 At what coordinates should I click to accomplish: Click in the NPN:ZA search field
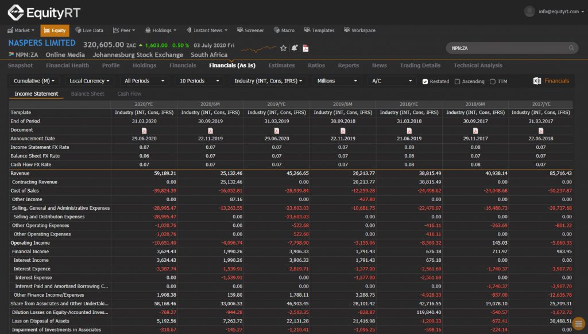pos(512,48)
